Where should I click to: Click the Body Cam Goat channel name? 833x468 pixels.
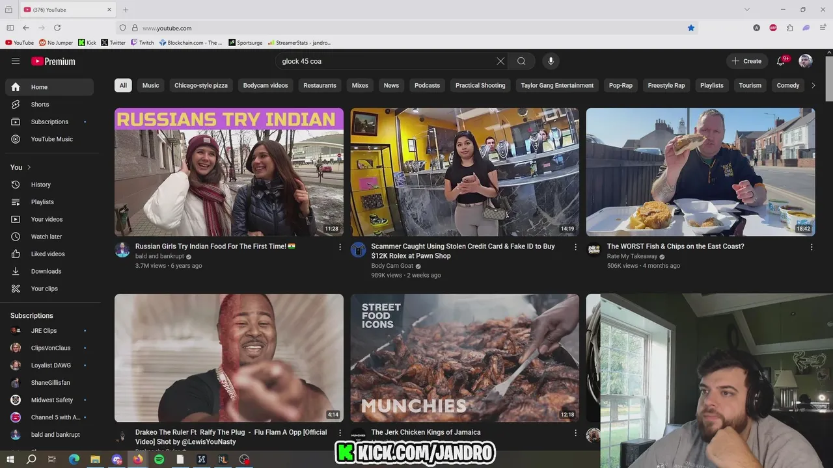point(392,266)
